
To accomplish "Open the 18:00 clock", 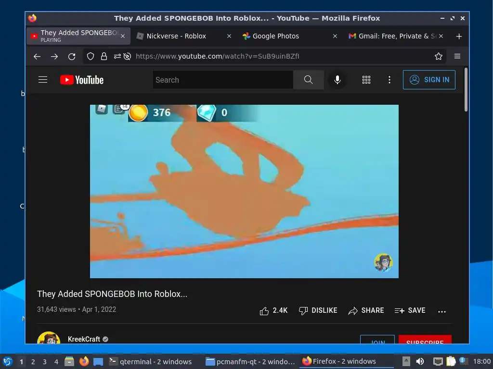I will (481, 362).
